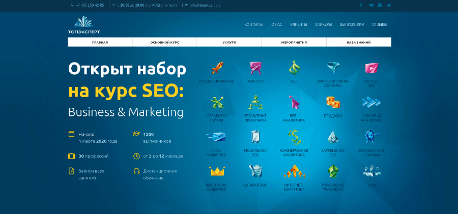Viewport: 458px width, 214px height.
Task: Click the headphones icon beside Дистанционное обучение
Action: [x=136, y=171]
